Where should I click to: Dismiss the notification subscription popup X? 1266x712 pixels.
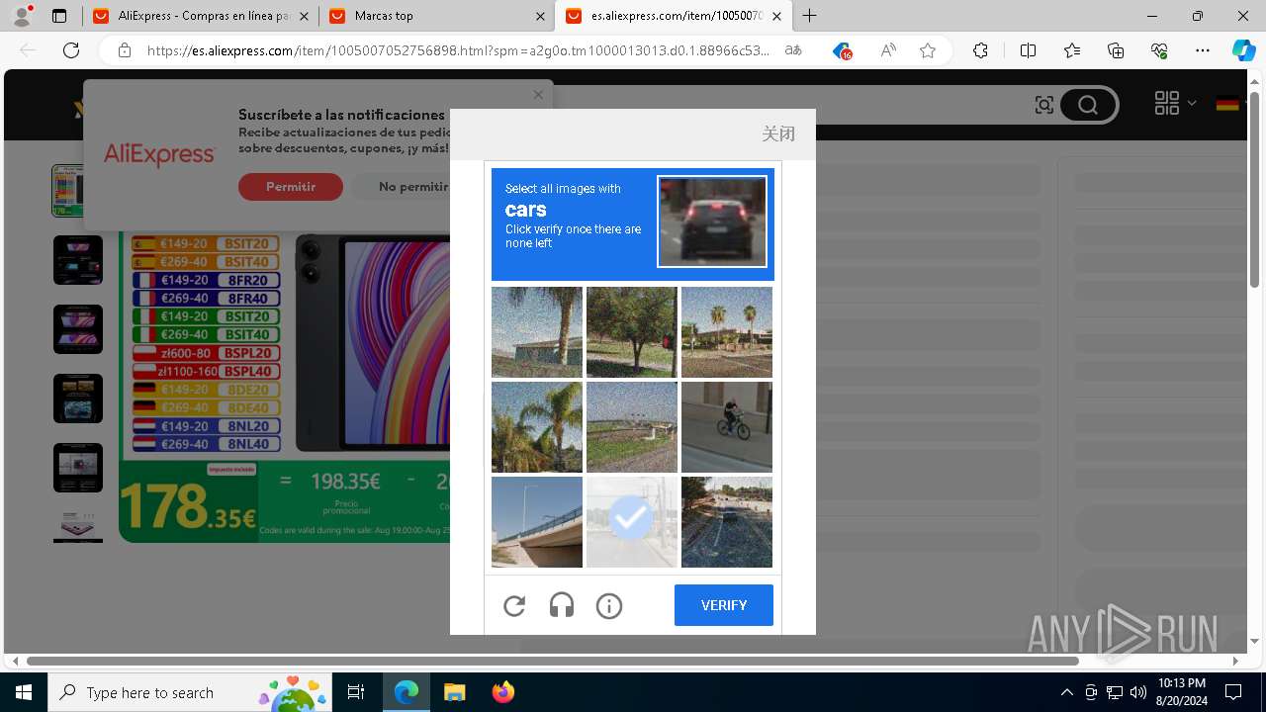[538, 95]
